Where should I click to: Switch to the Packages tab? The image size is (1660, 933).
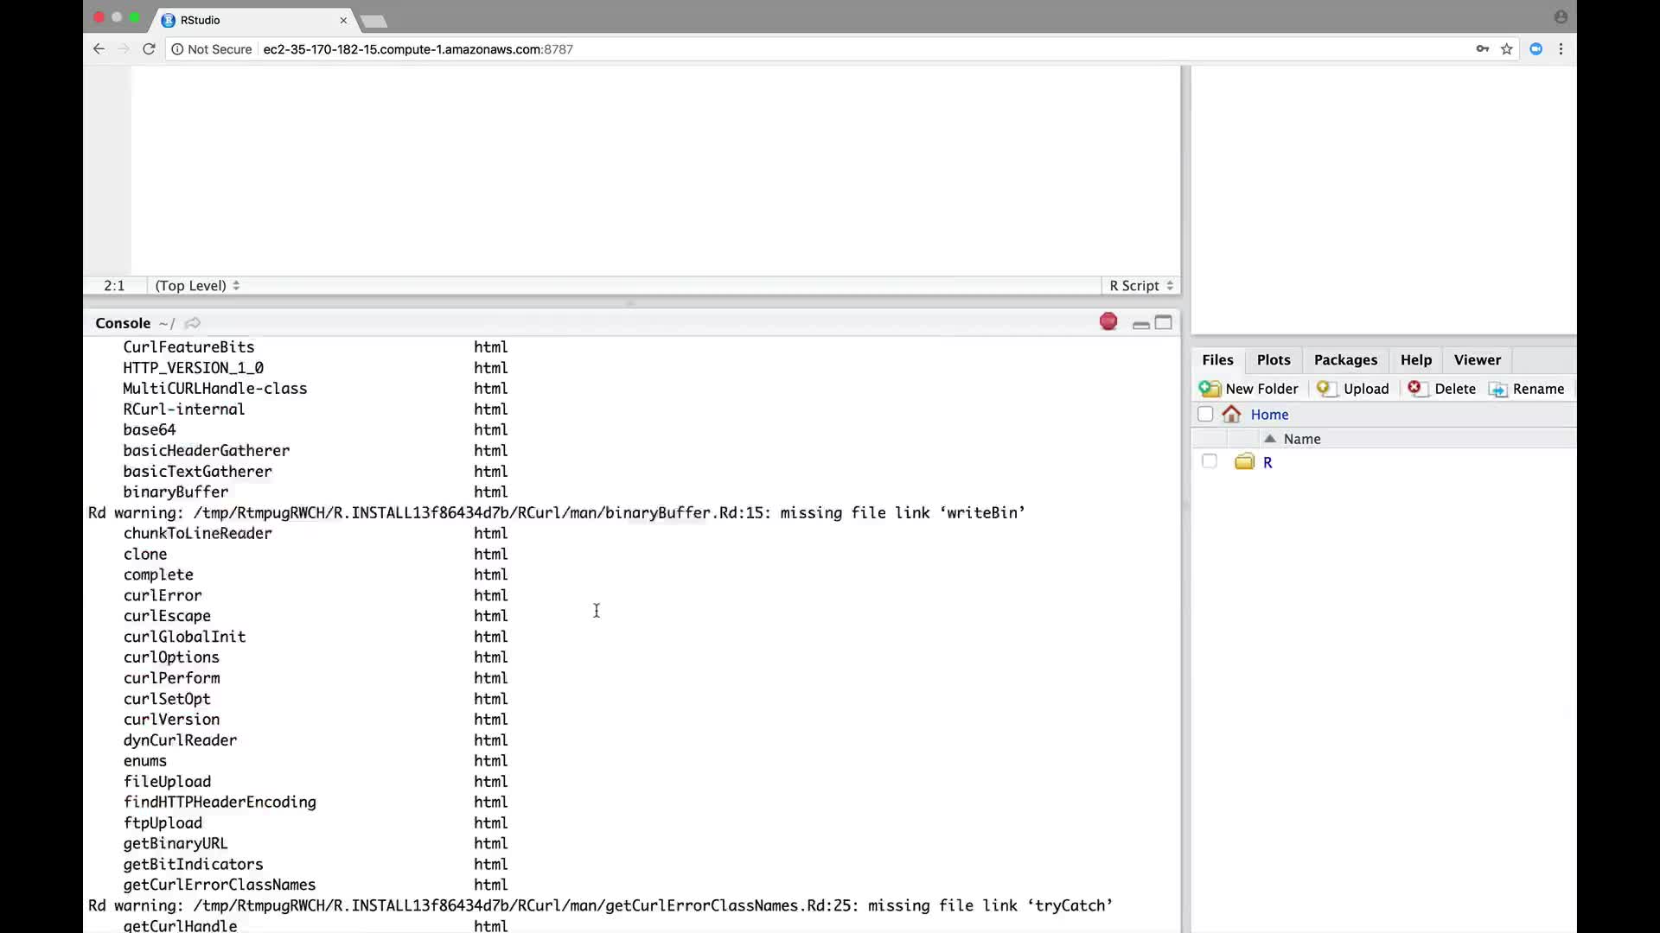click(x=1344, y=360)
